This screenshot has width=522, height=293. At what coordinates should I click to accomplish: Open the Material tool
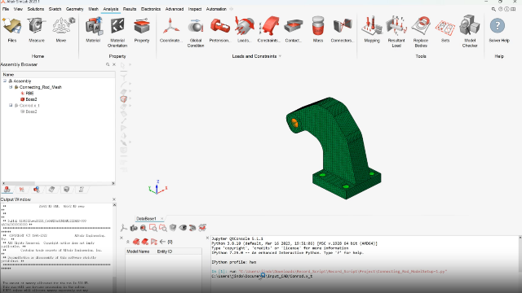click(93, 30)
